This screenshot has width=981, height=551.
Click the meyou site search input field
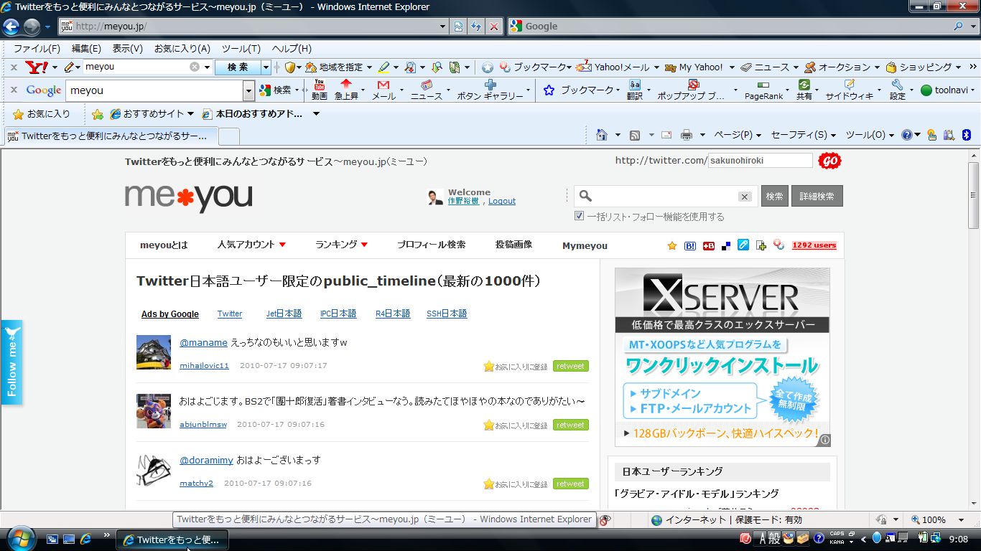click(666, 196)
